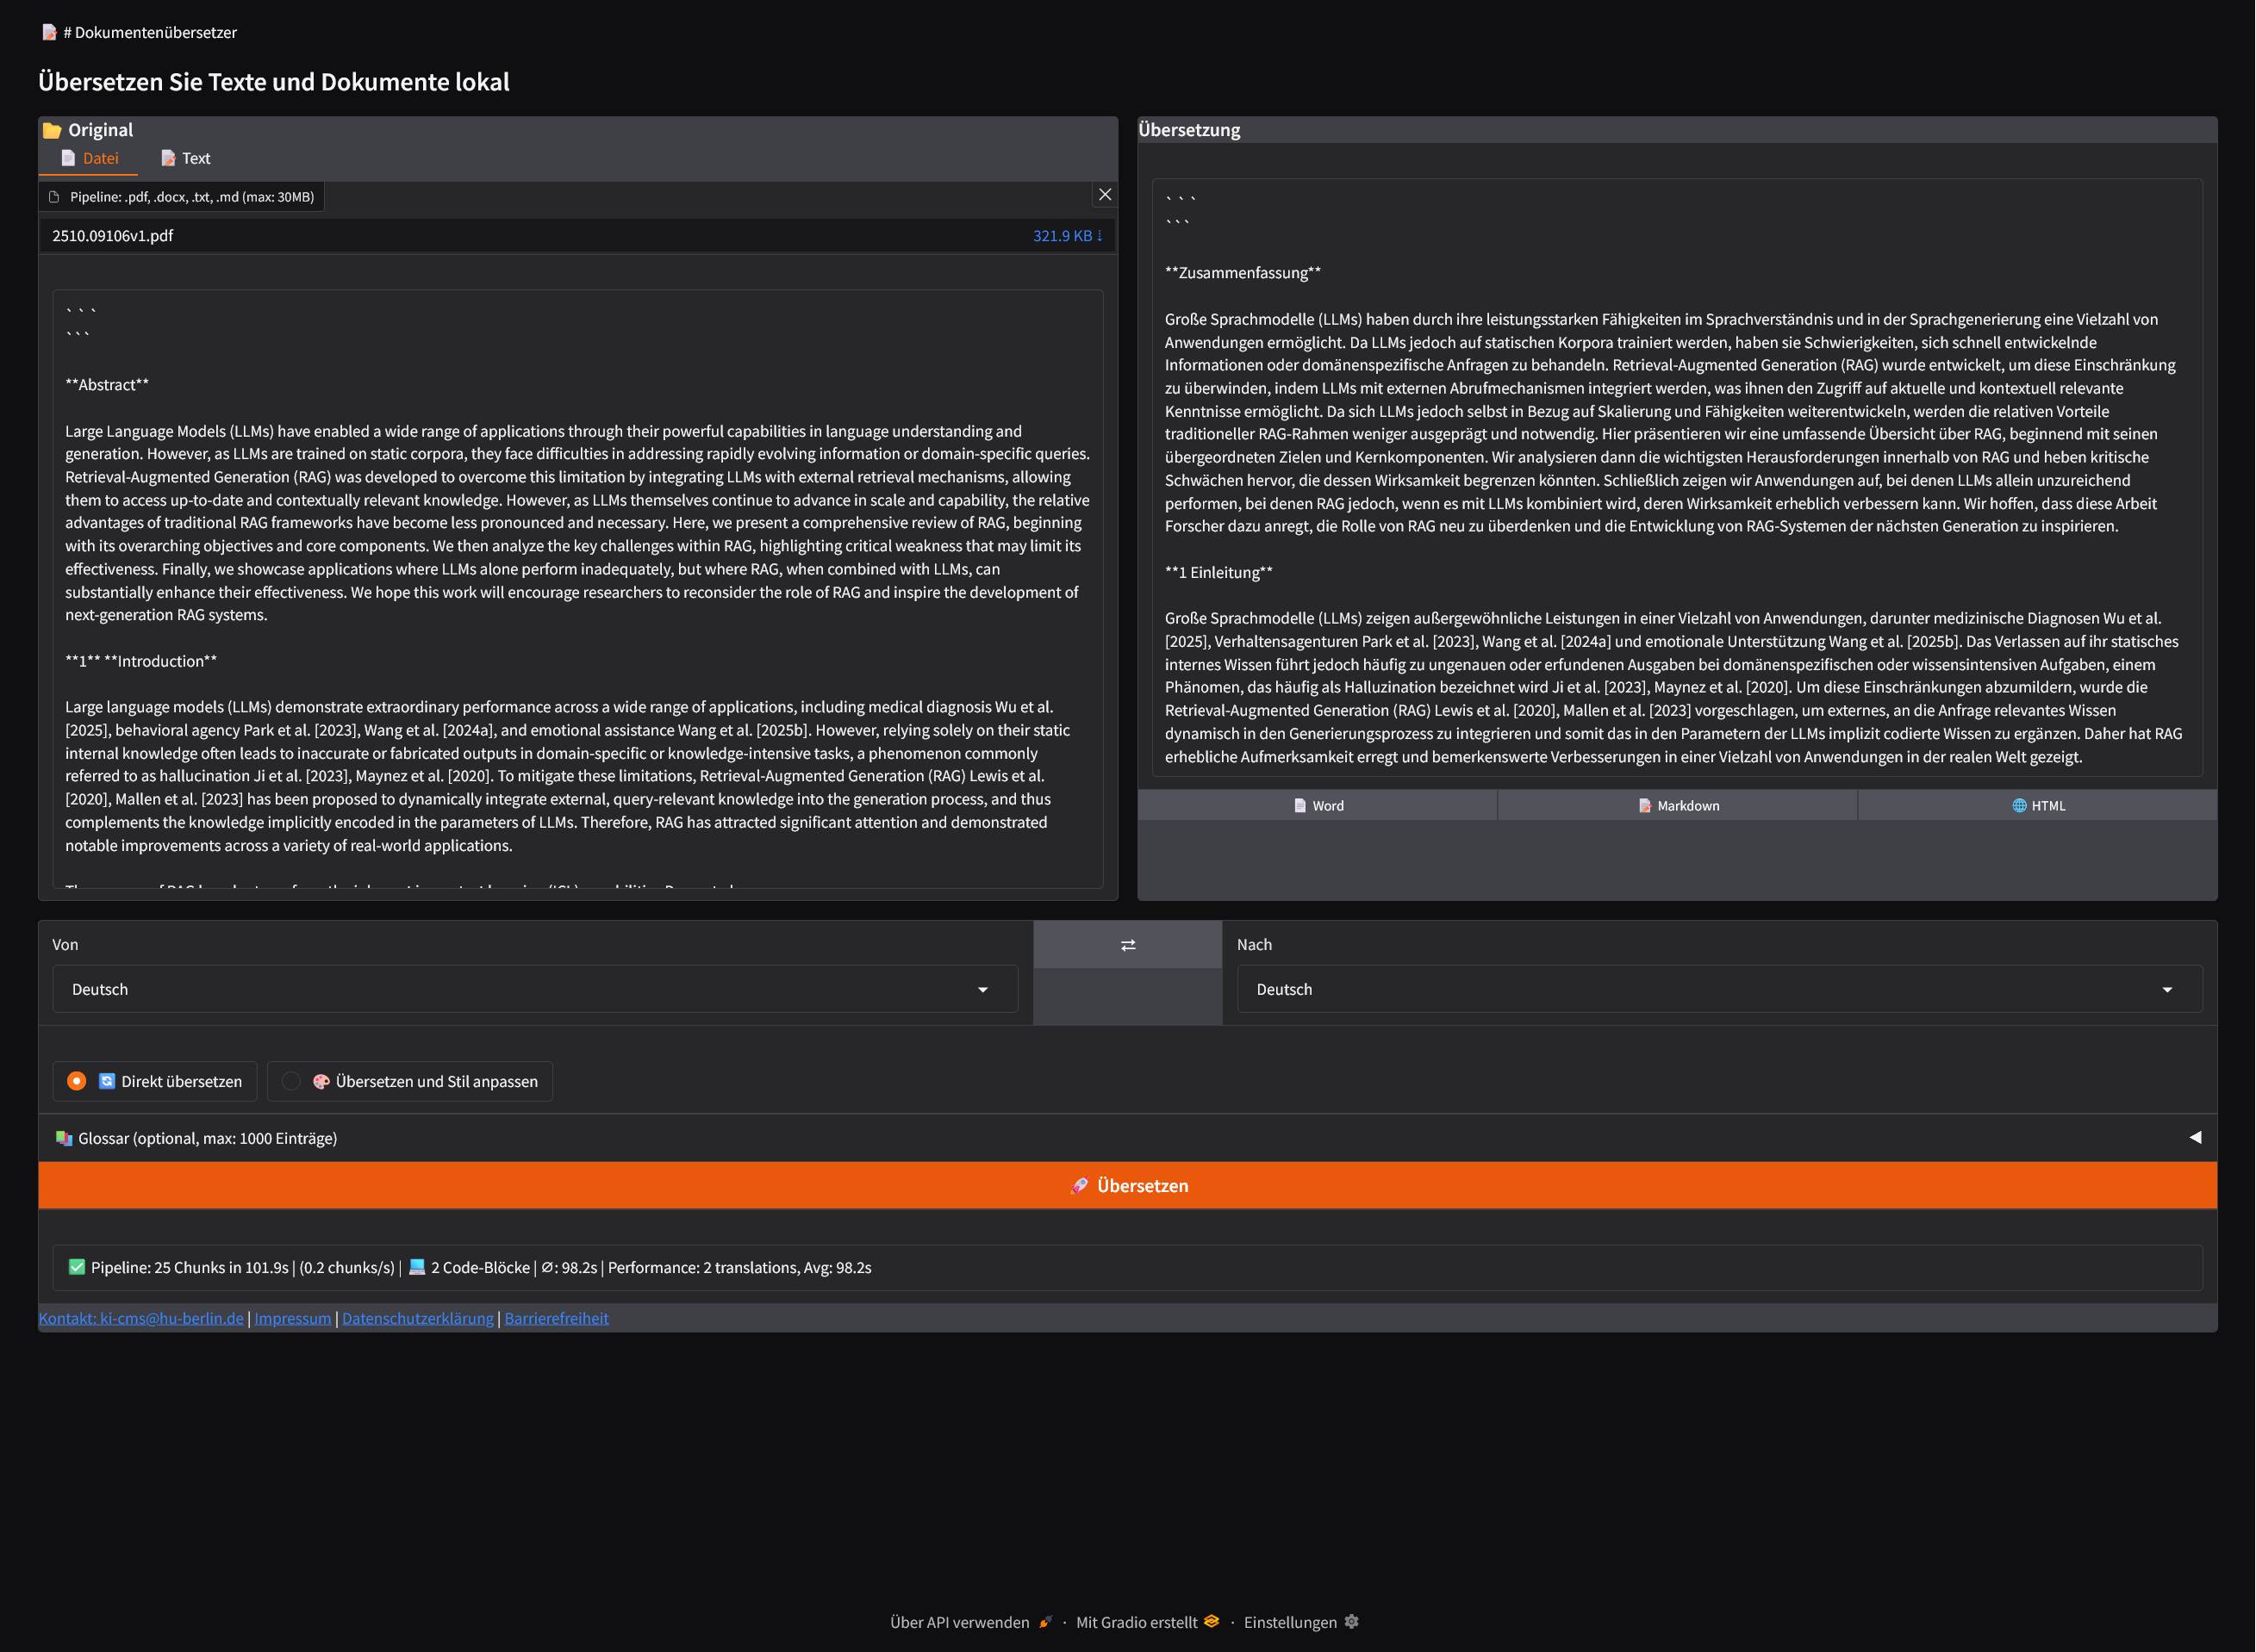Open the Impressum link
The height and width of the screenshot is (1652, 2256).
point(292,1318)
